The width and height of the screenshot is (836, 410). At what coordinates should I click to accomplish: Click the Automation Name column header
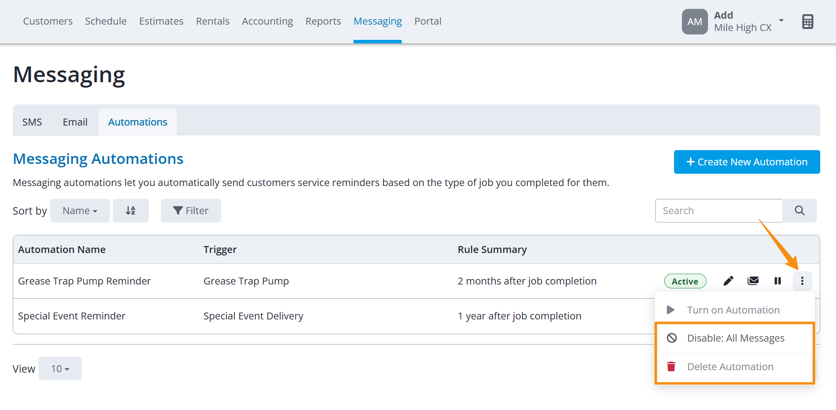tap(62, 250)
